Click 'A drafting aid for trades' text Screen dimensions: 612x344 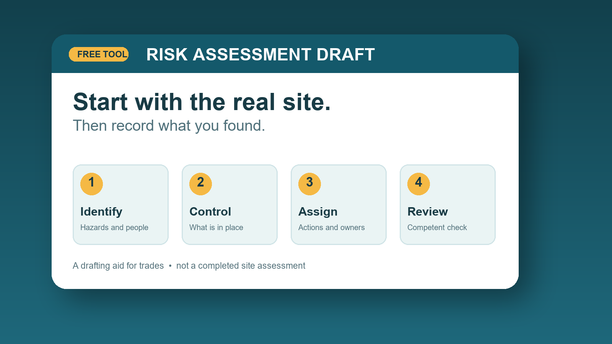118,266
